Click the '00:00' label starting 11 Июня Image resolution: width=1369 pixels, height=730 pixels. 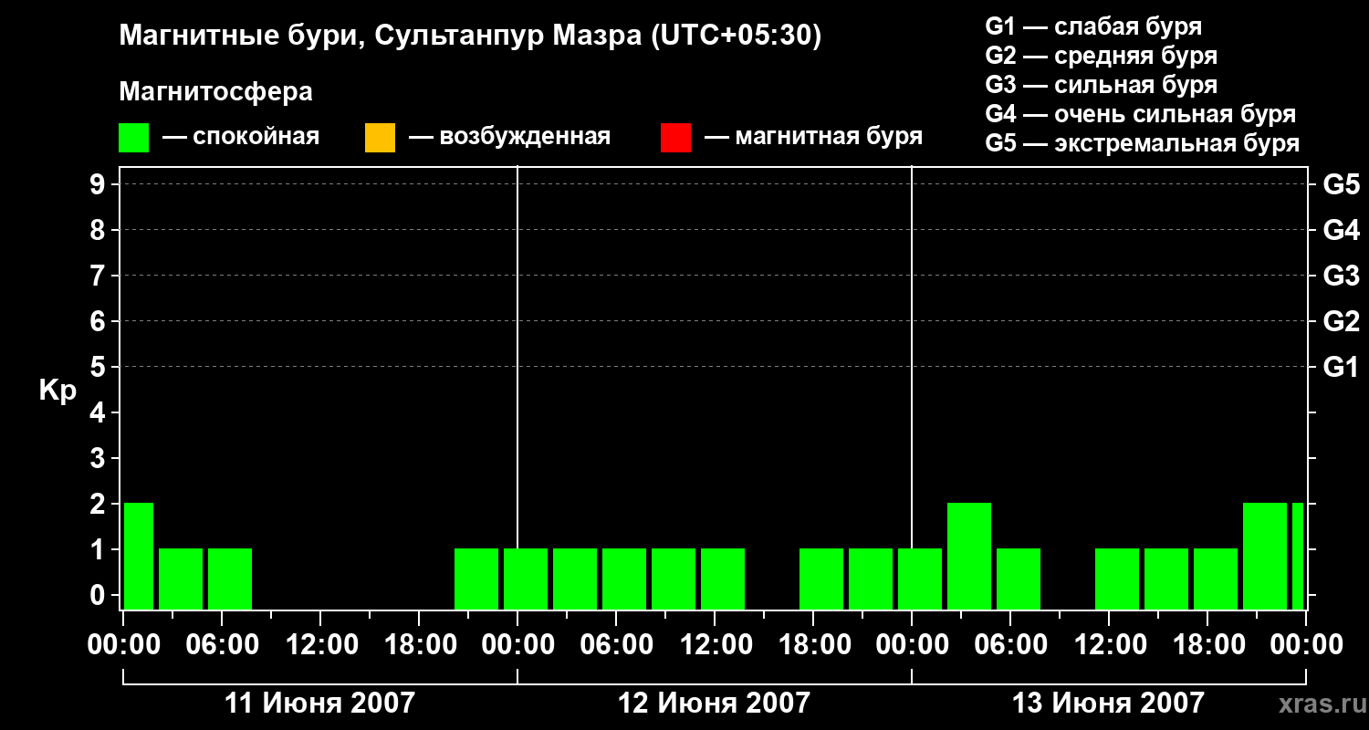[123, 645]
